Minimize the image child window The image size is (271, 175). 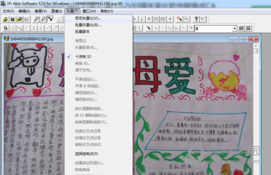(233, 39)
